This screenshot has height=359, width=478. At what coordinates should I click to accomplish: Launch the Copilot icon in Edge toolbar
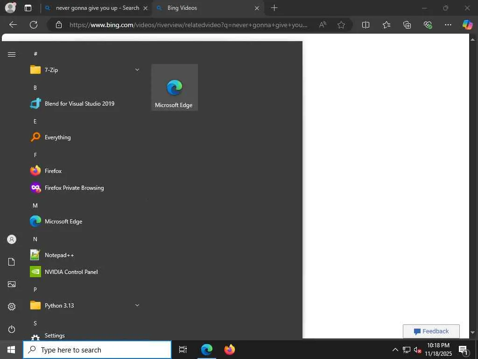point(467,25)
